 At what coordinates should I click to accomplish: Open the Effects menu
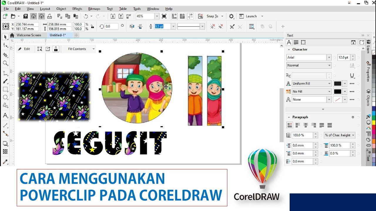tap(77, 9)
